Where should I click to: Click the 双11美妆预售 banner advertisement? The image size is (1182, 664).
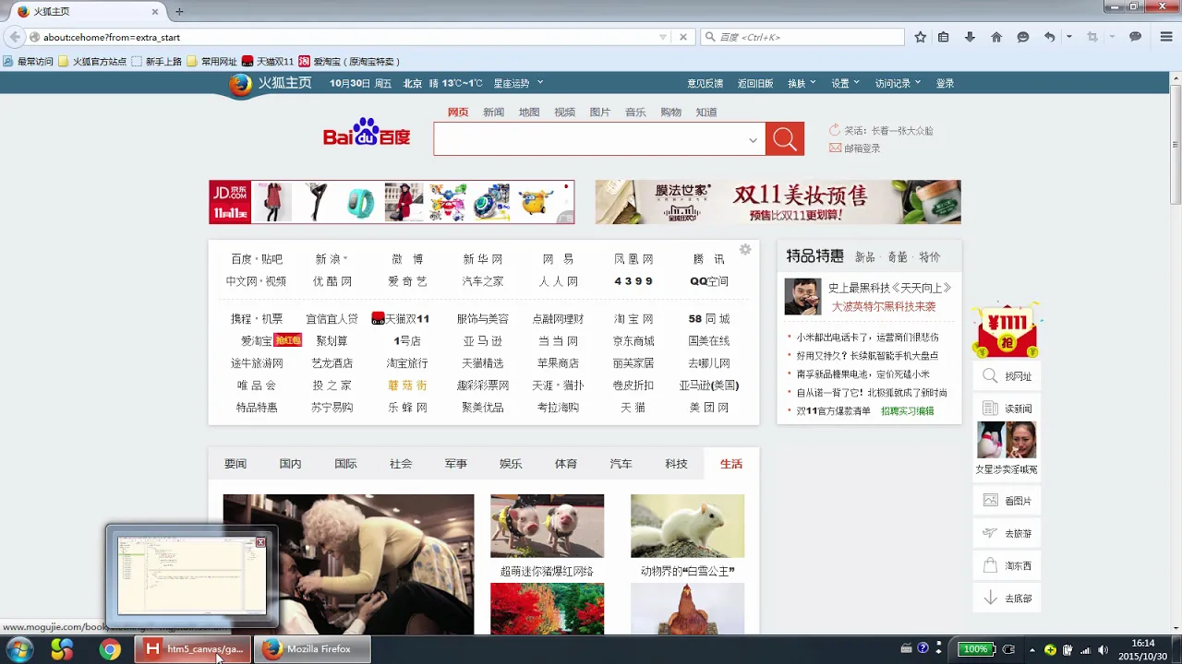coord(778,202)
